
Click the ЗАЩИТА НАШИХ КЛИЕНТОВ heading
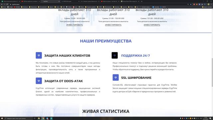pyautogui.click(x=67, y=56)
